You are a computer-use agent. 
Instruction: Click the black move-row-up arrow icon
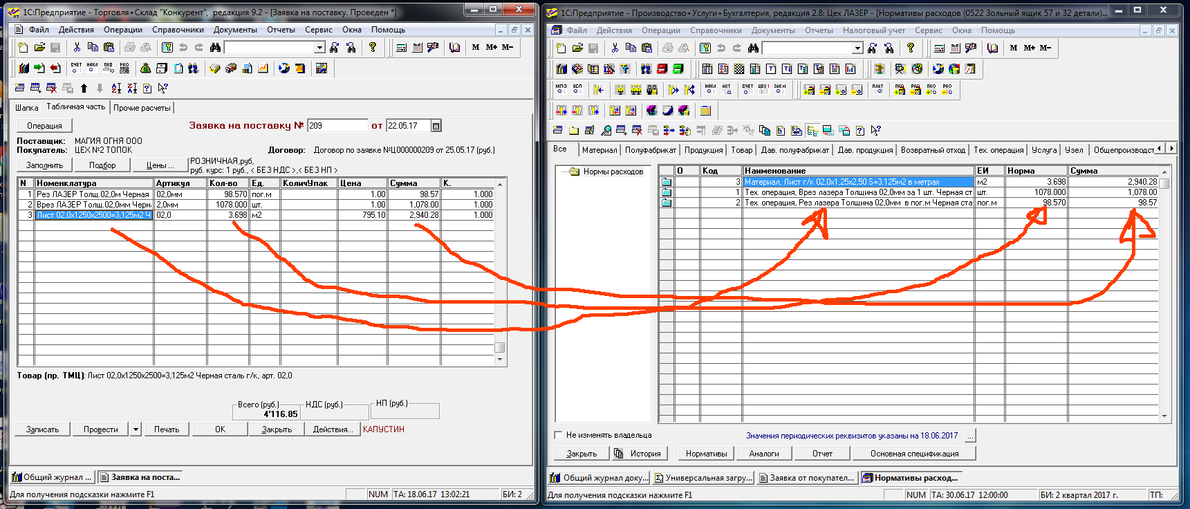84,89
